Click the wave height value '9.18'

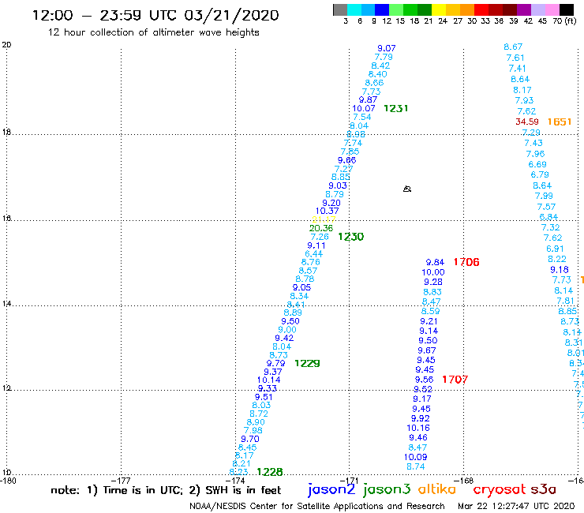coord(560,270)
